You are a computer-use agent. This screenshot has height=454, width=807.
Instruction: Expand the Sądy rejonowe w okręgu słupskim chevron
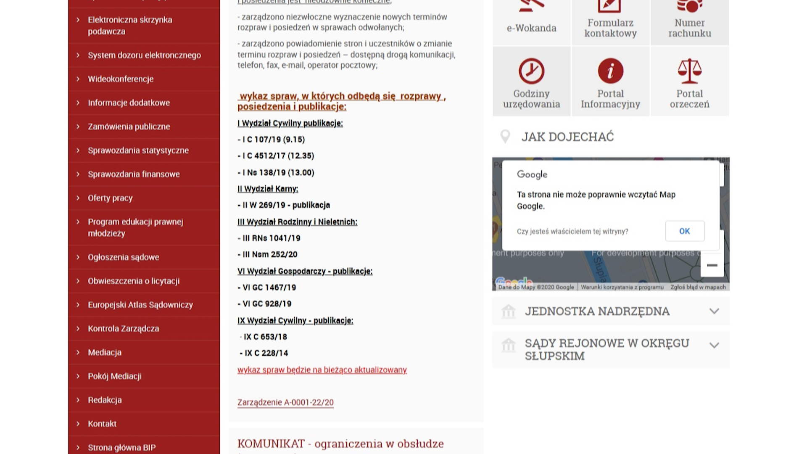coord(714,345)
